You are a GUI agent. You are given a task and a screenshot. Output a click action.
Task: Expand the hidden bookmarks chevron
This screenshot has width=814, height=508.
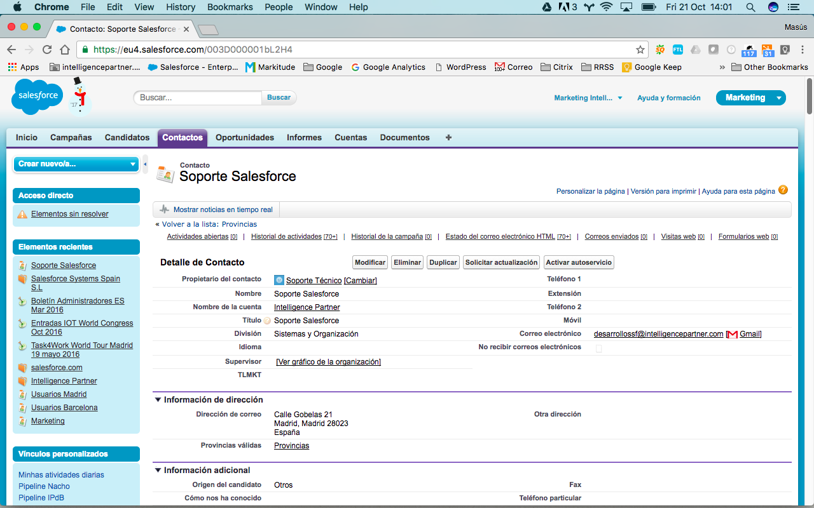(722, 67)
